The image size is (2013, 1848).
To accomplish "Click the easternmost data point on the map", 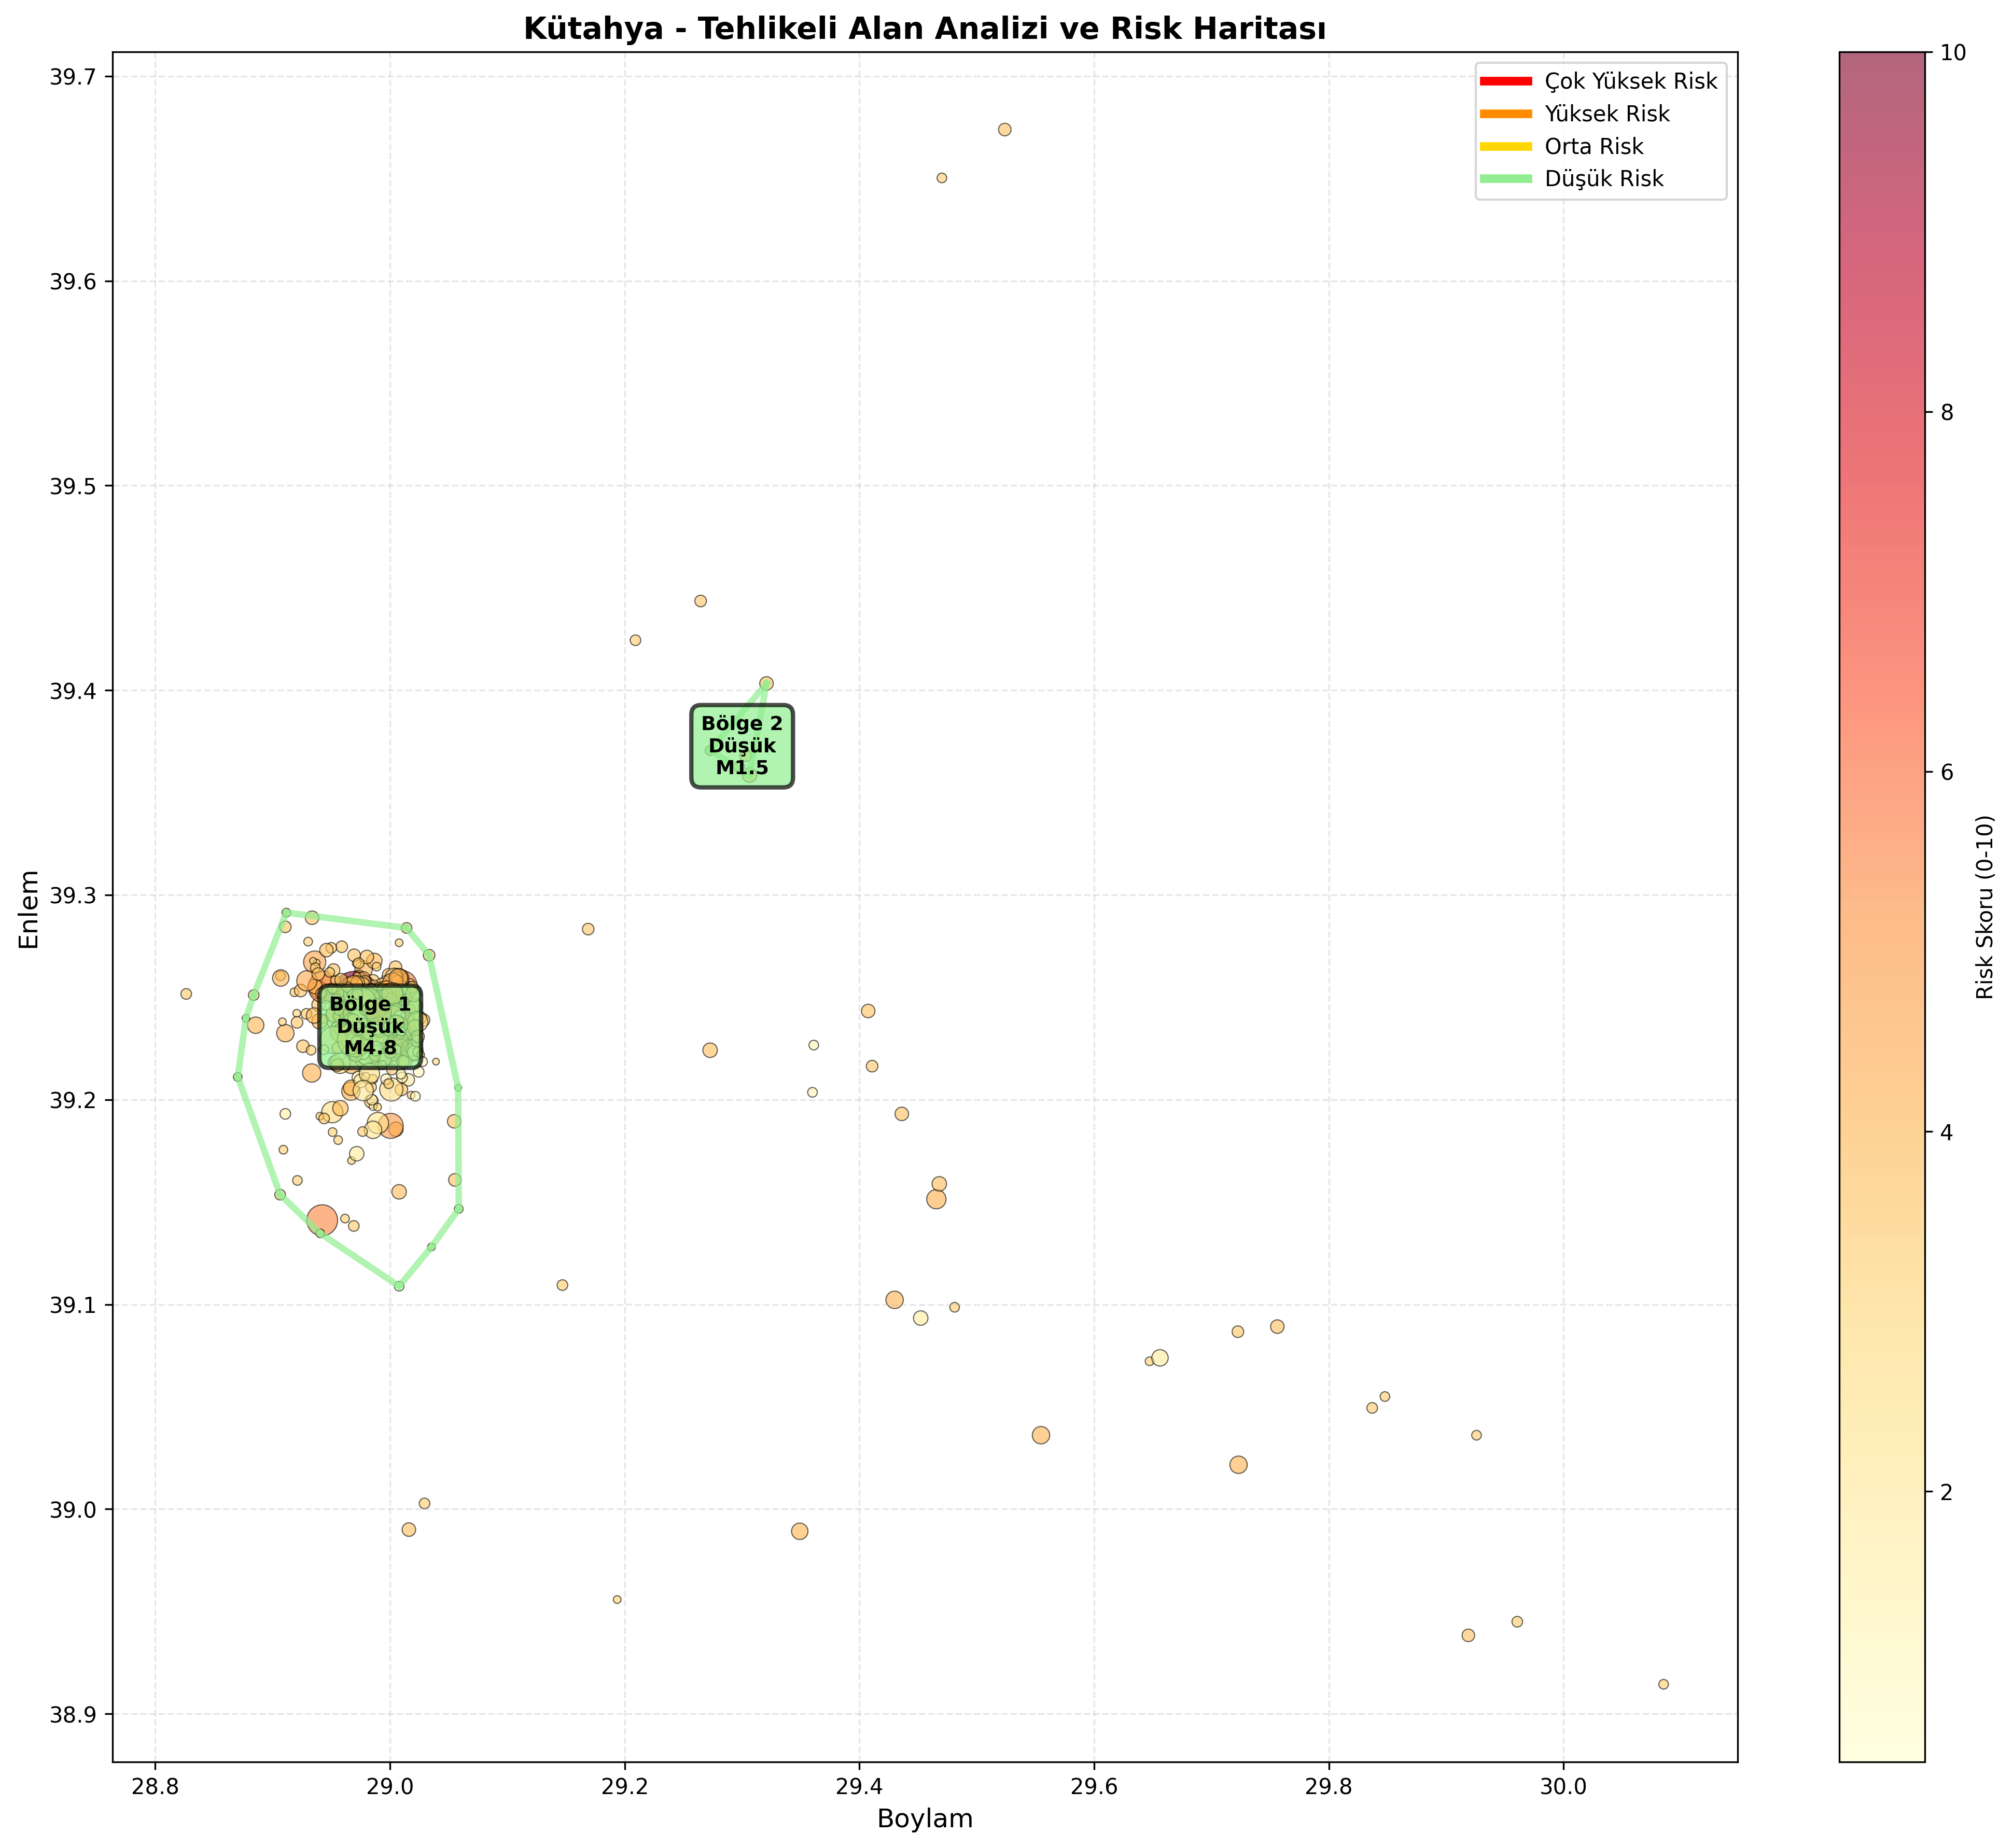I will 1663,1684.
